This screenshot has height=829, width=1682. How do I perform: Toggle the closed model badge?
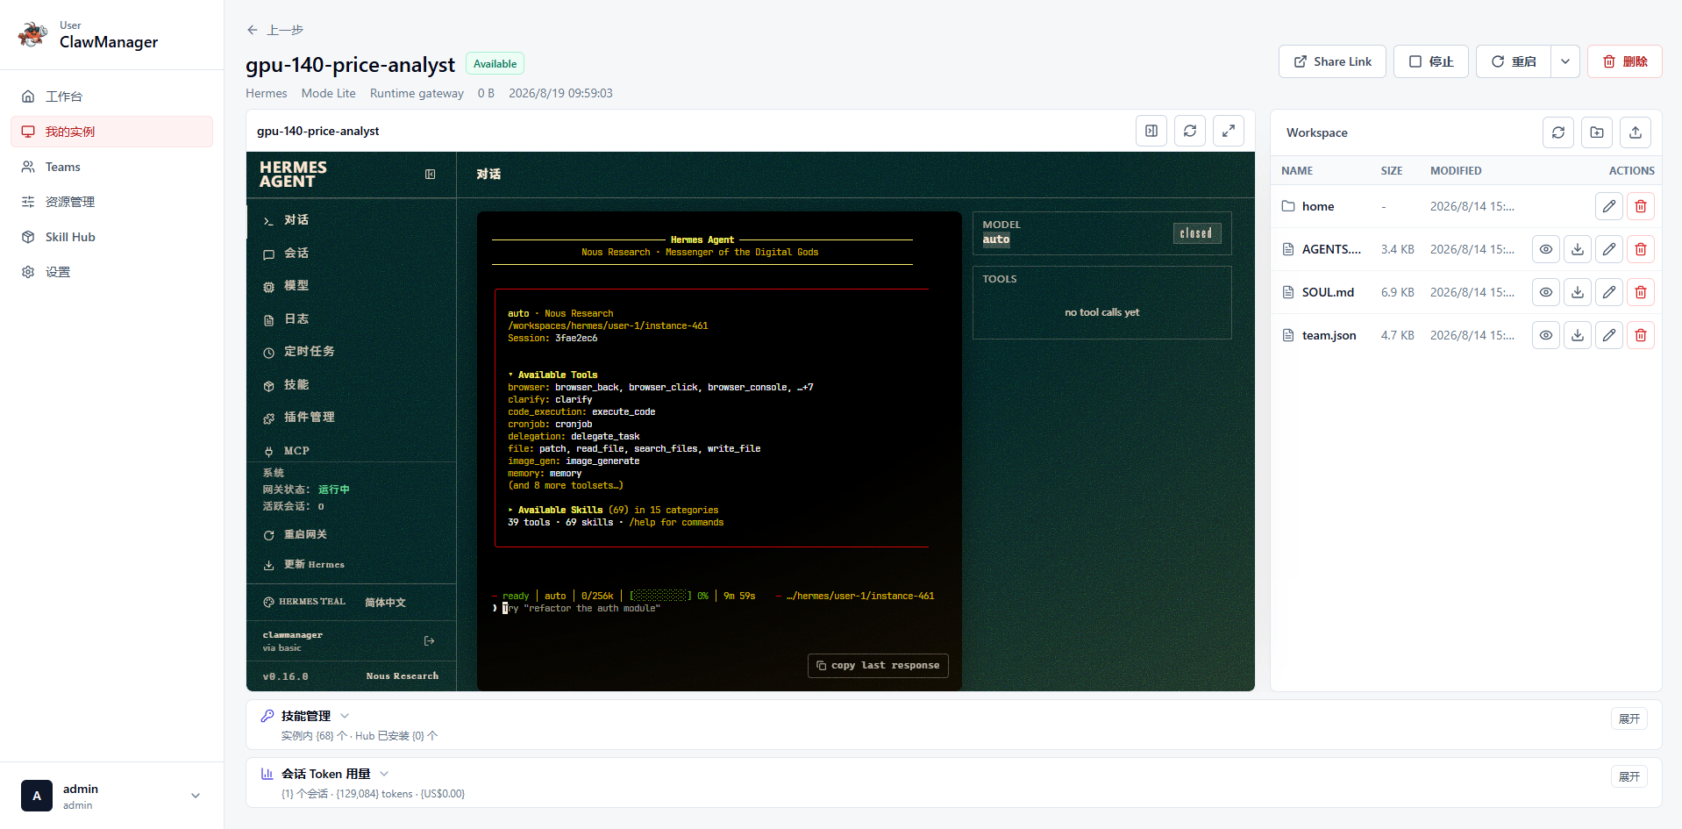[x=1196, y=233]
